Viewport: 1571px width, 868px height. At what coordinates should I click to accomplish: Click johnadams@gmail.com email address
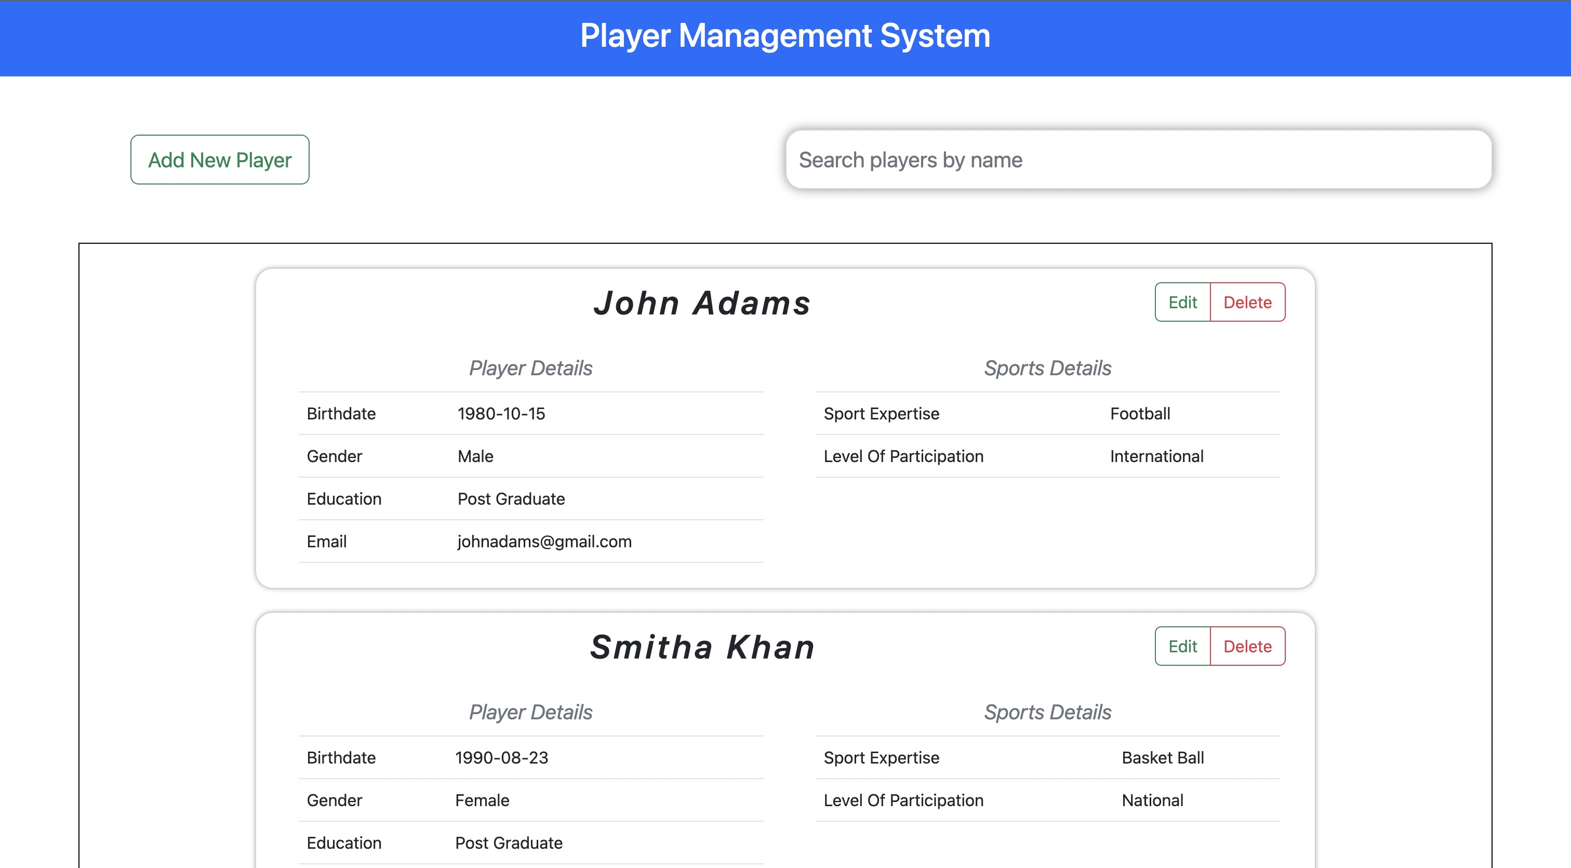click(544, 541)
